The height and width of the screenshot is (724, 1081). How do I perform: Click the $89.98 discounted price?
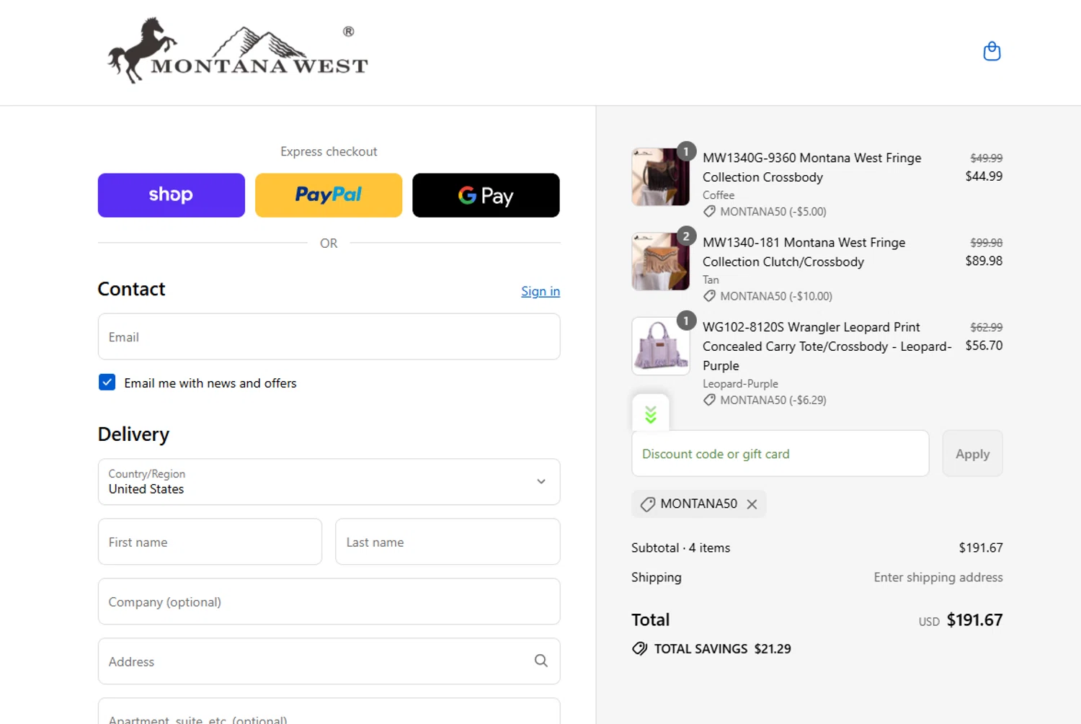[984, 261]
